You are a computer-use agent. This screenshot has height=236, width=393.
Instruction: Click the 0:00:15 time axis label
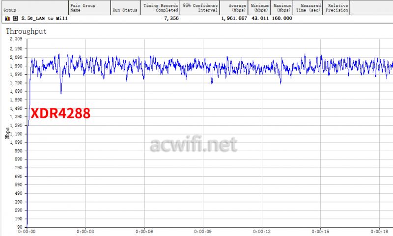click(x=320, y=232)
